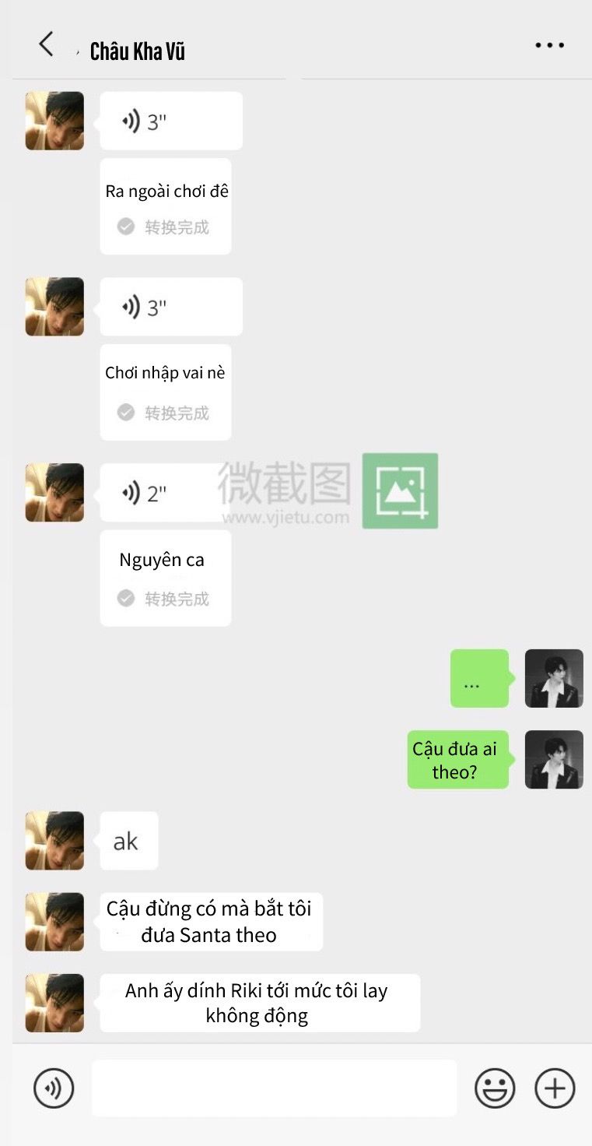592x1146 pixels.
Task: Open the plus attachments menu
Action: (x=555, y=1088)
